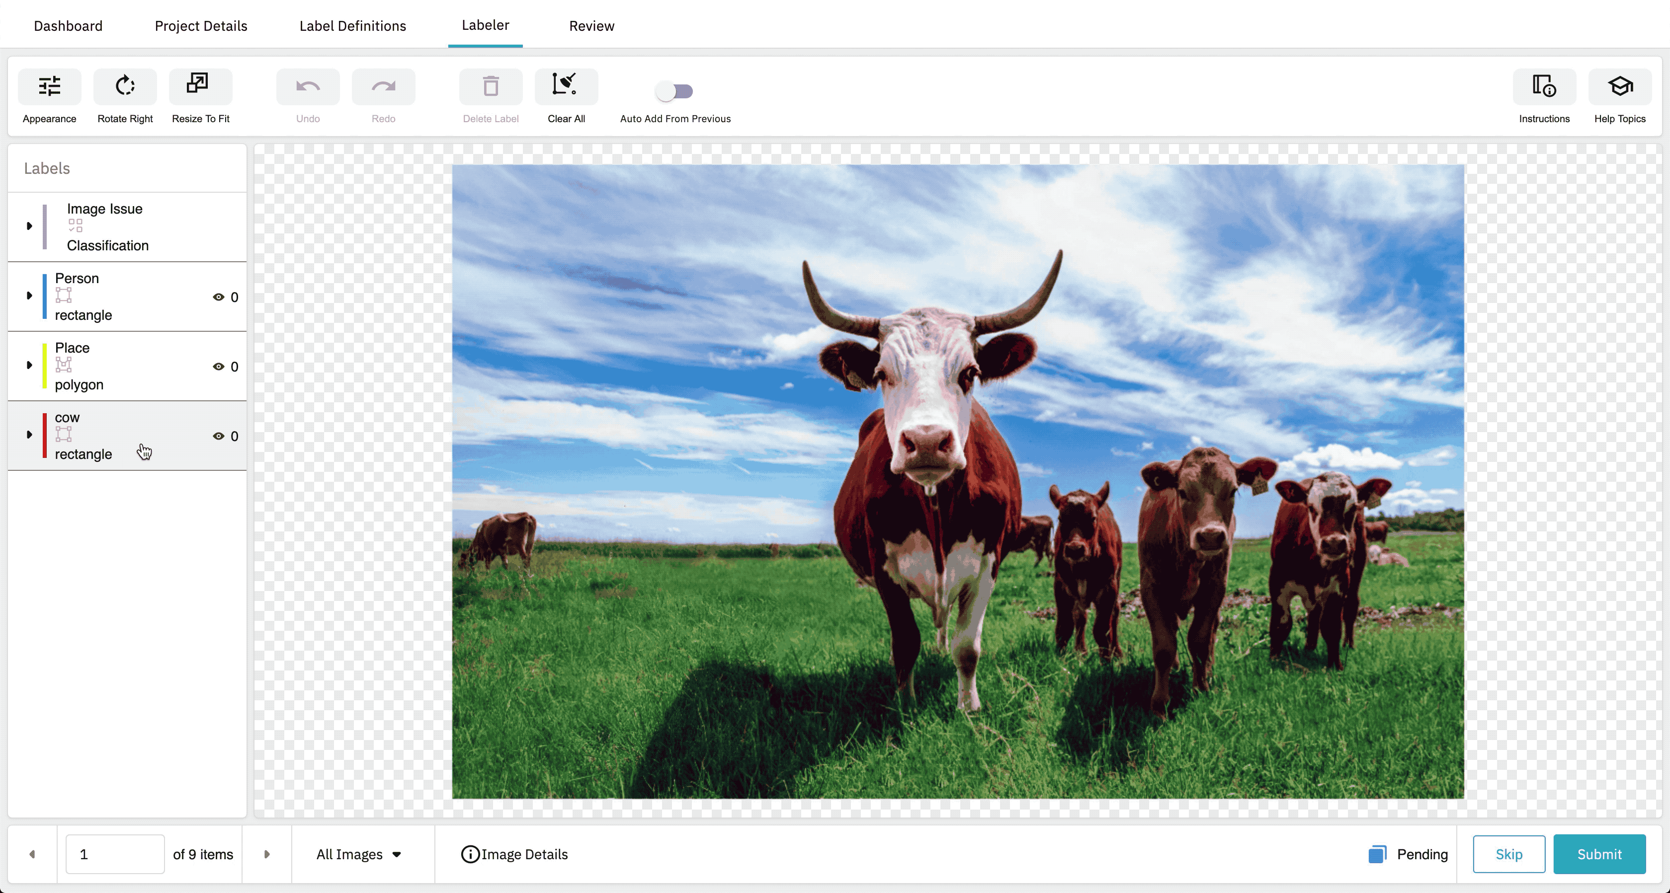Open the Instructions panel icon
Image resolution: width=1670 pixels, height=893 pixels.
tap(1544, 86)
